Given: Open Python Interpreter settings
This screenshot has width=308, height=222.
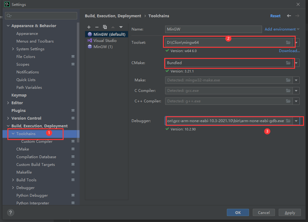Looking at the screenshot, I should [33, 203].
